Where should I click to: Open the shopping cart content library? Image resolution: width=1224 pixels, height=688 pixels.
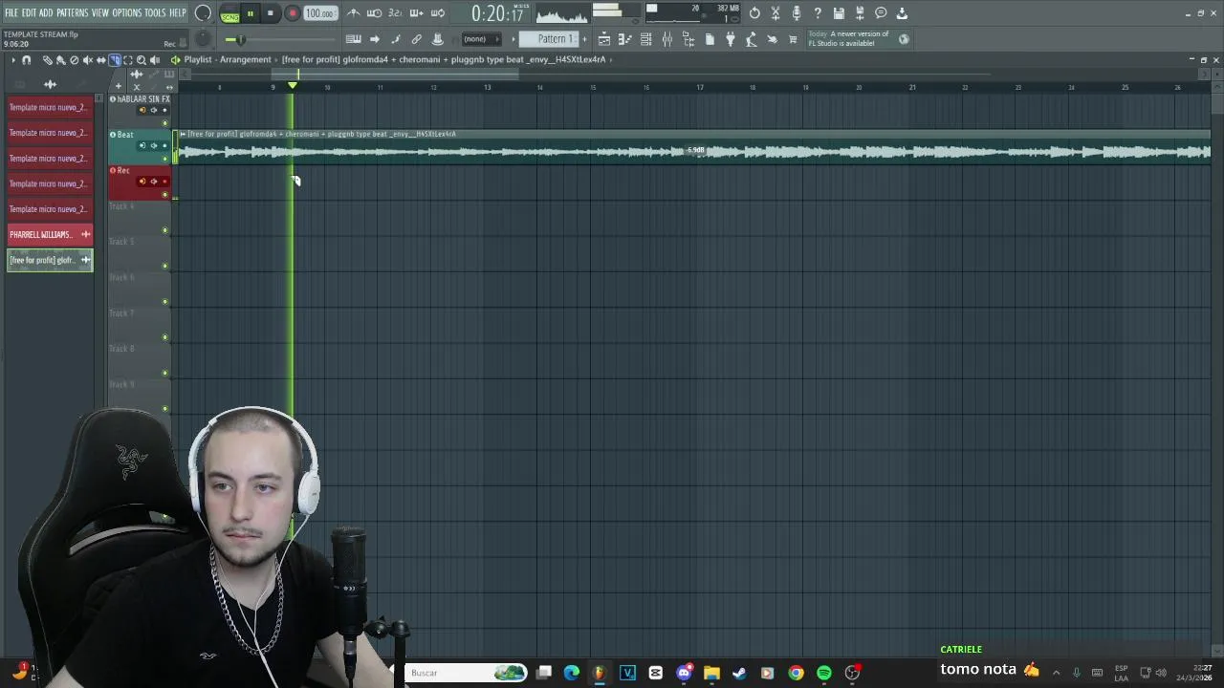pos(793,39)
